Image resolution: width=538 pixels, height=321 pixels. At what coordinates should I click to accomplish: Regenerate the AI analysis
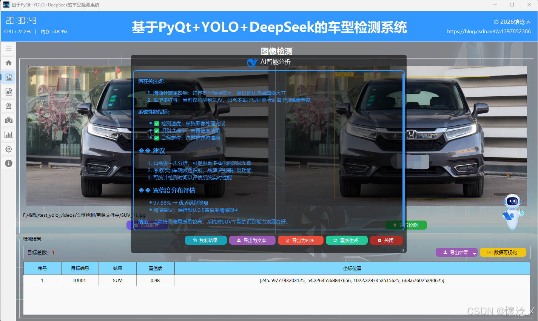pyautogui.click(x=347, y=240)
